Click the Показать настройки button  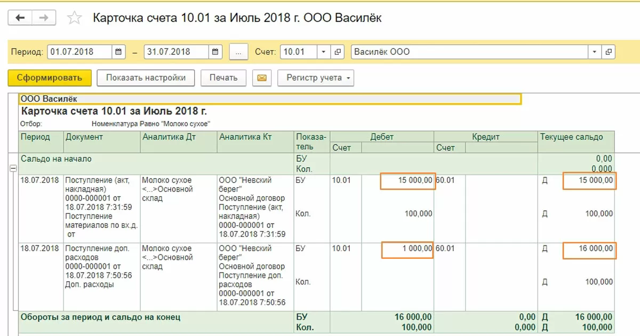click(146, 78)
